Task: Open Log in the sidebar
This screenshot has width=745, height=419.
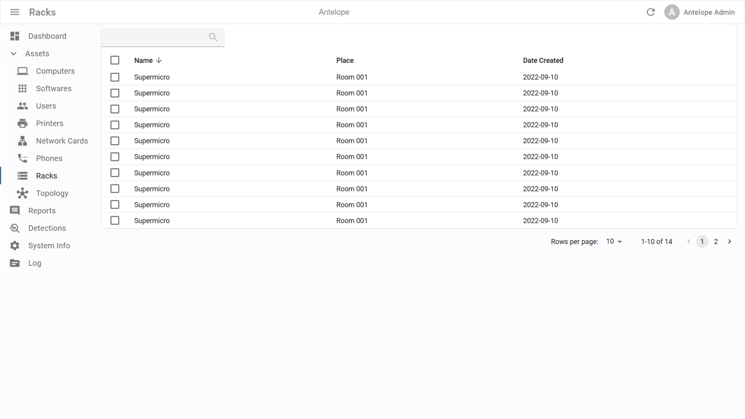Action: (34, 263)
